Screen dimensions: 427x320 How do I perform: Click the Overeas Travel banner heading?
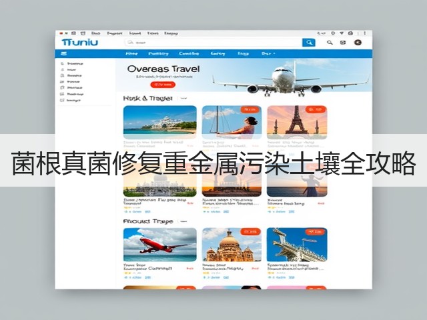coord(163,69)
